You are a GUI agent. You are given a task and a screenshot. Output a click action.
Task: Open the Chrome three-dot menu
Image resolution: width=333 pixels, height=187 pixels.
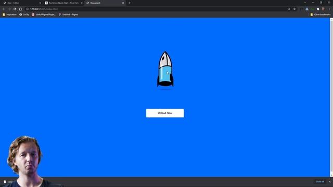[329, 9]
